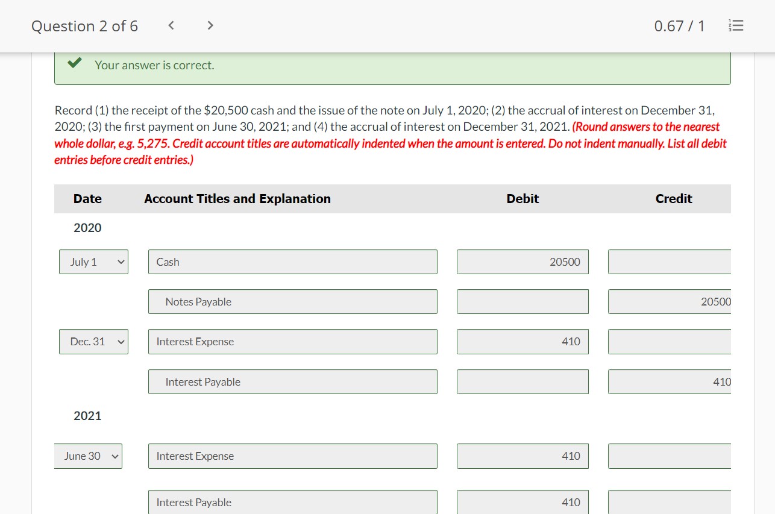
Task: Go to the next question arrow
Action: (x=210, y=25)
